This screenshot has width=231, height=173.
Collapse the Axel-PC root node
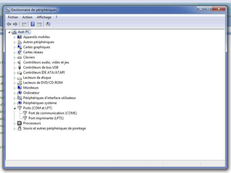(x=9, y=32)
